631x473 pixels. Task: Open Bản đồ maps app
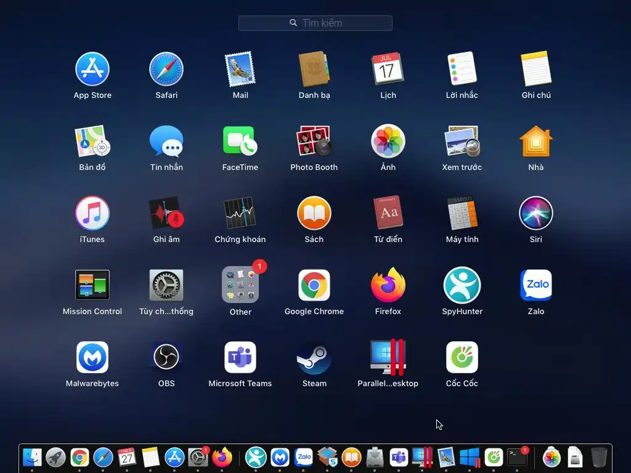pyautogui.click(x=92, y=141)
